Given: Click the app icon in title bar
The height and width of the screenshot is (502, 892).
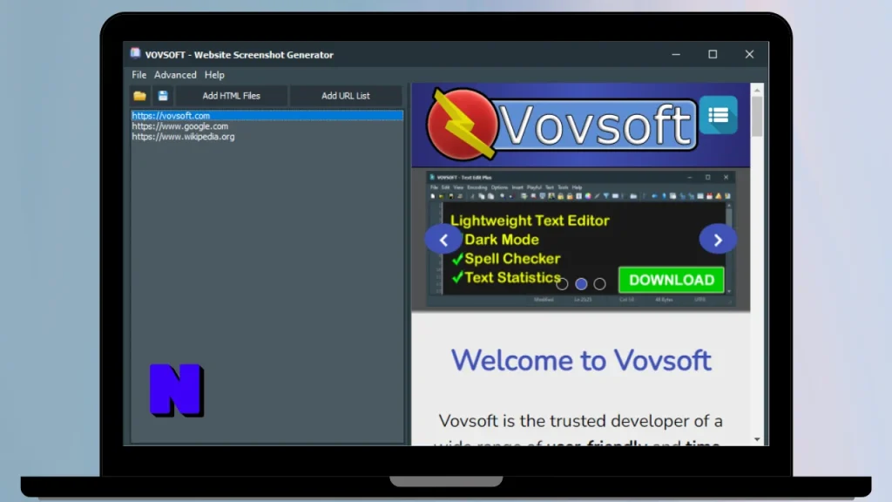Looking at the screenshot, I should tap(135, 53).
